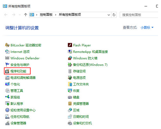Open the 电源选项 icon
Viewport: 161px width, 129px height.
tap(70, 78)
